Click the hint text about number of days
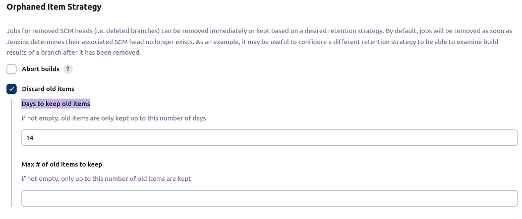 point(113,119)
